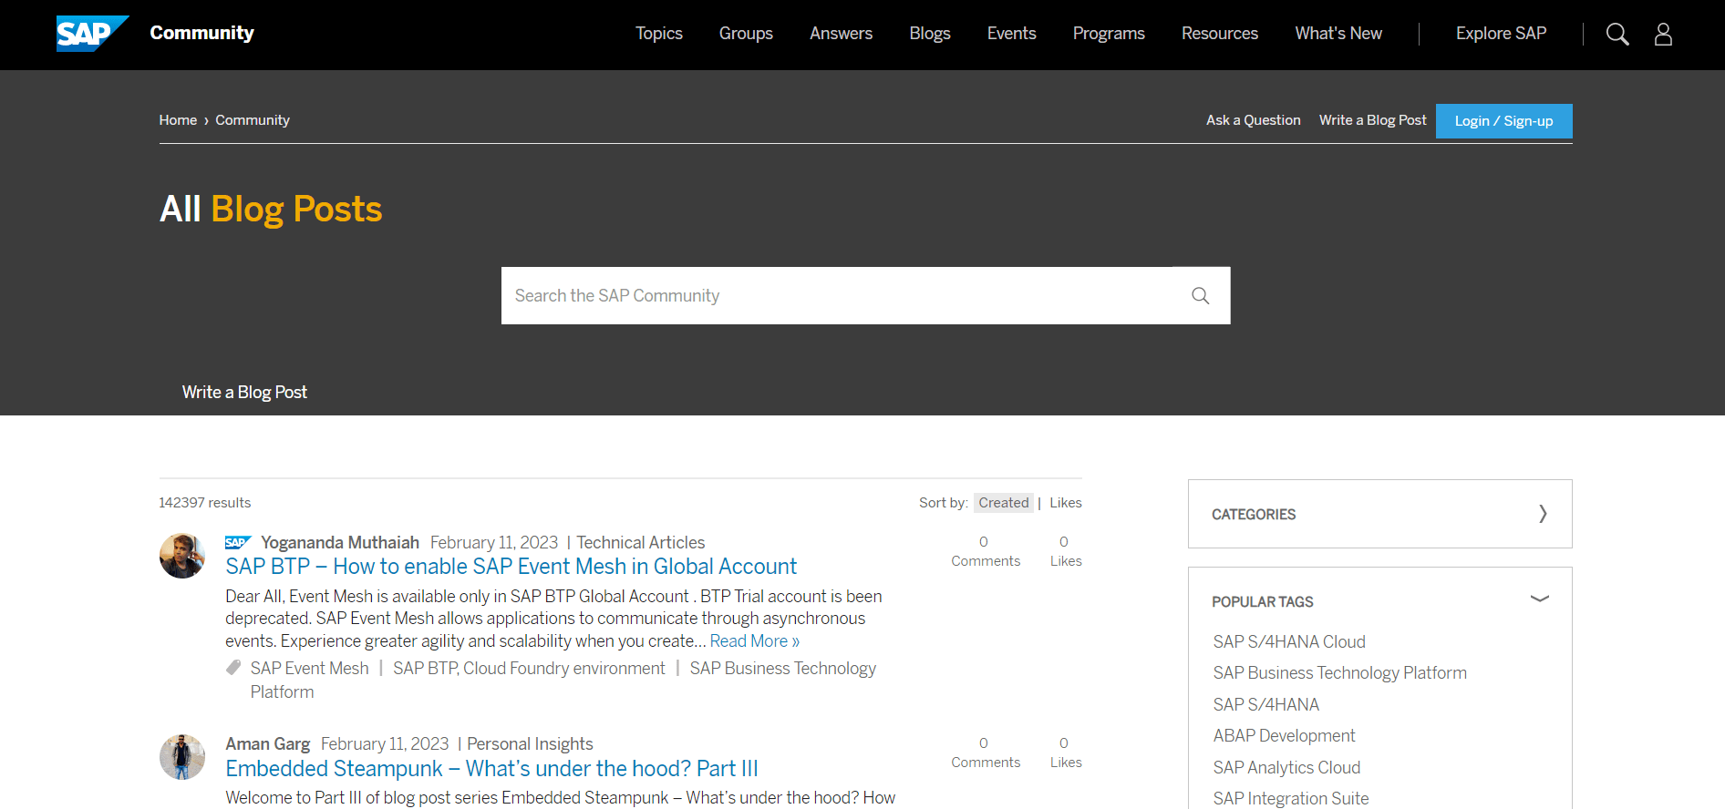Select the SAP Integration Suite popular tag

click(1291, 799)
